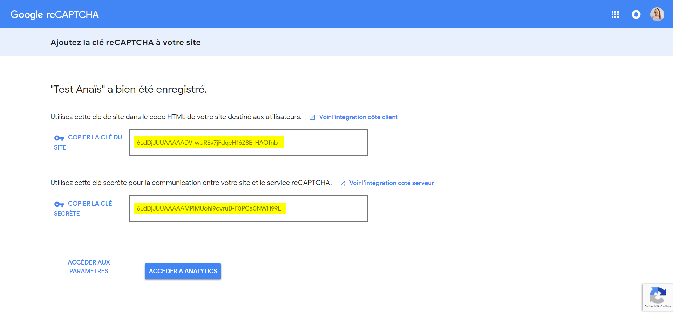Copy the site key with COPIER LA CLÉ DU SITE
Screen dimensions: 673x316
click(x=88, y=142)
